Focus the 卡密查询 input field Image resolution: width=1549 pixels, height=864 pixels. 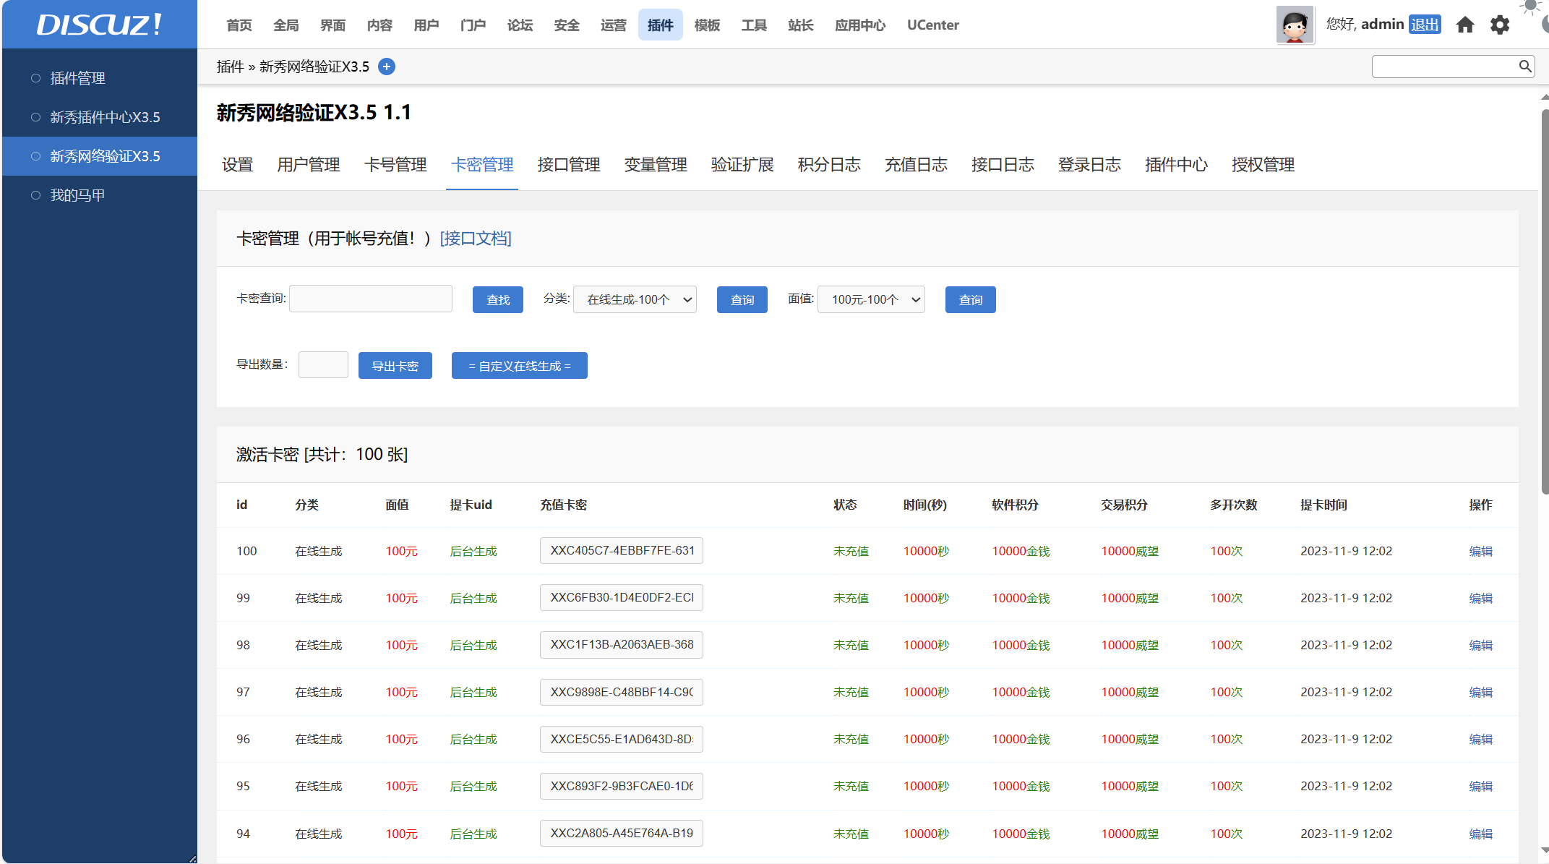click(x=371, y=299)
